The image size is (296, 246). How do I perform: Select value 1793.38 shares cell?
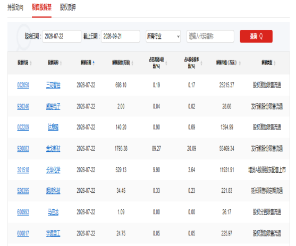tap(121, 149)
